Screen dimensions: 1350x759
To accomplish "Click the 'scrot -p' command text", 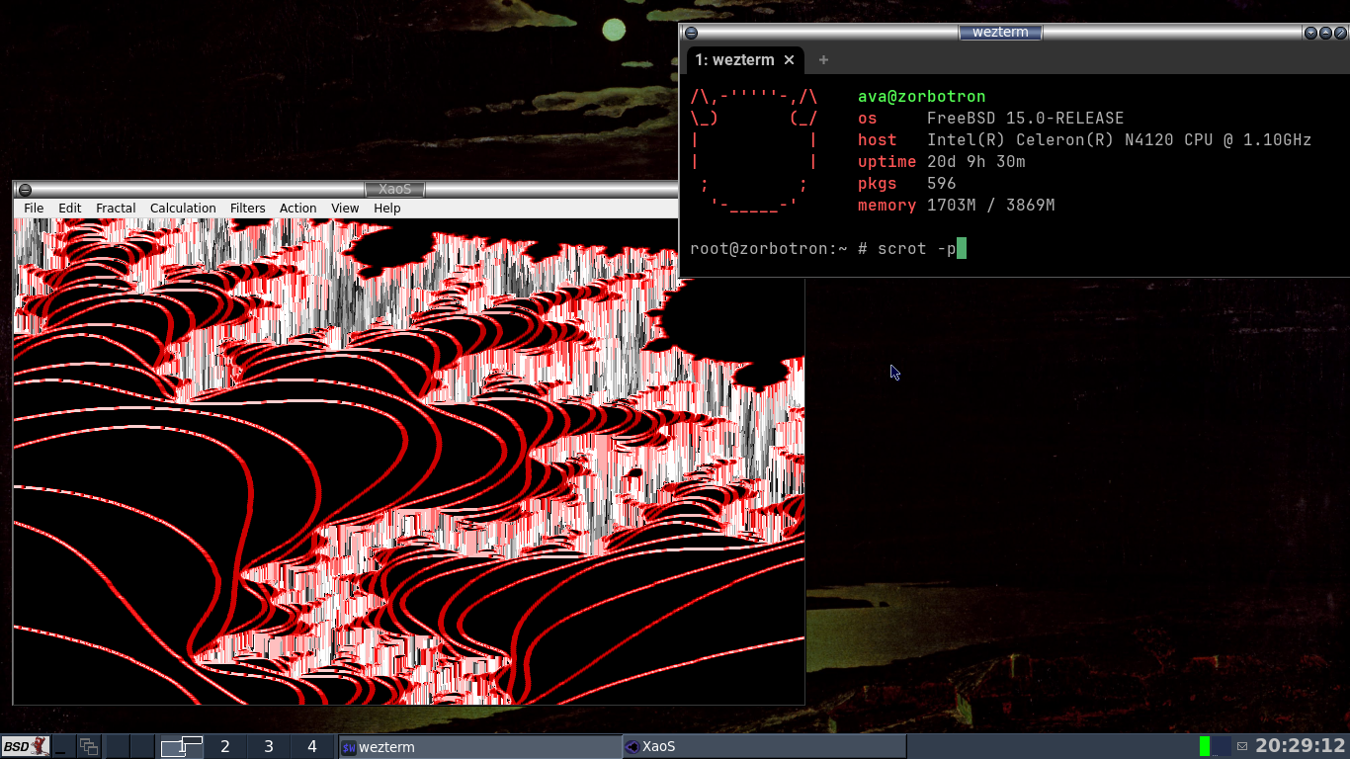I will point(917,248).
